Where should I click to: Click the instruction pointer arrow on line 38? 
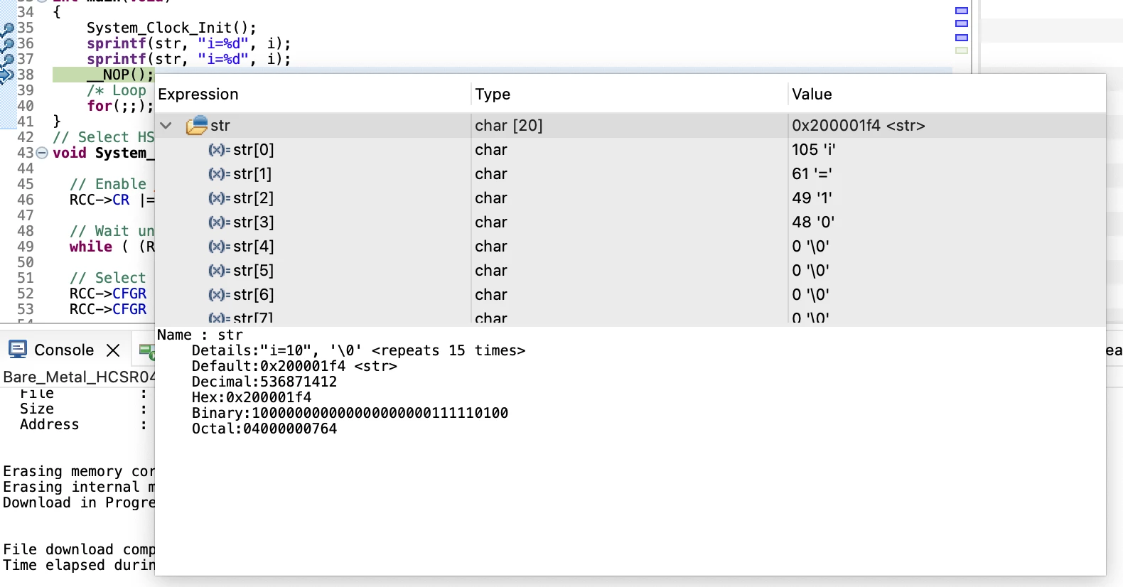pos(7,75)
